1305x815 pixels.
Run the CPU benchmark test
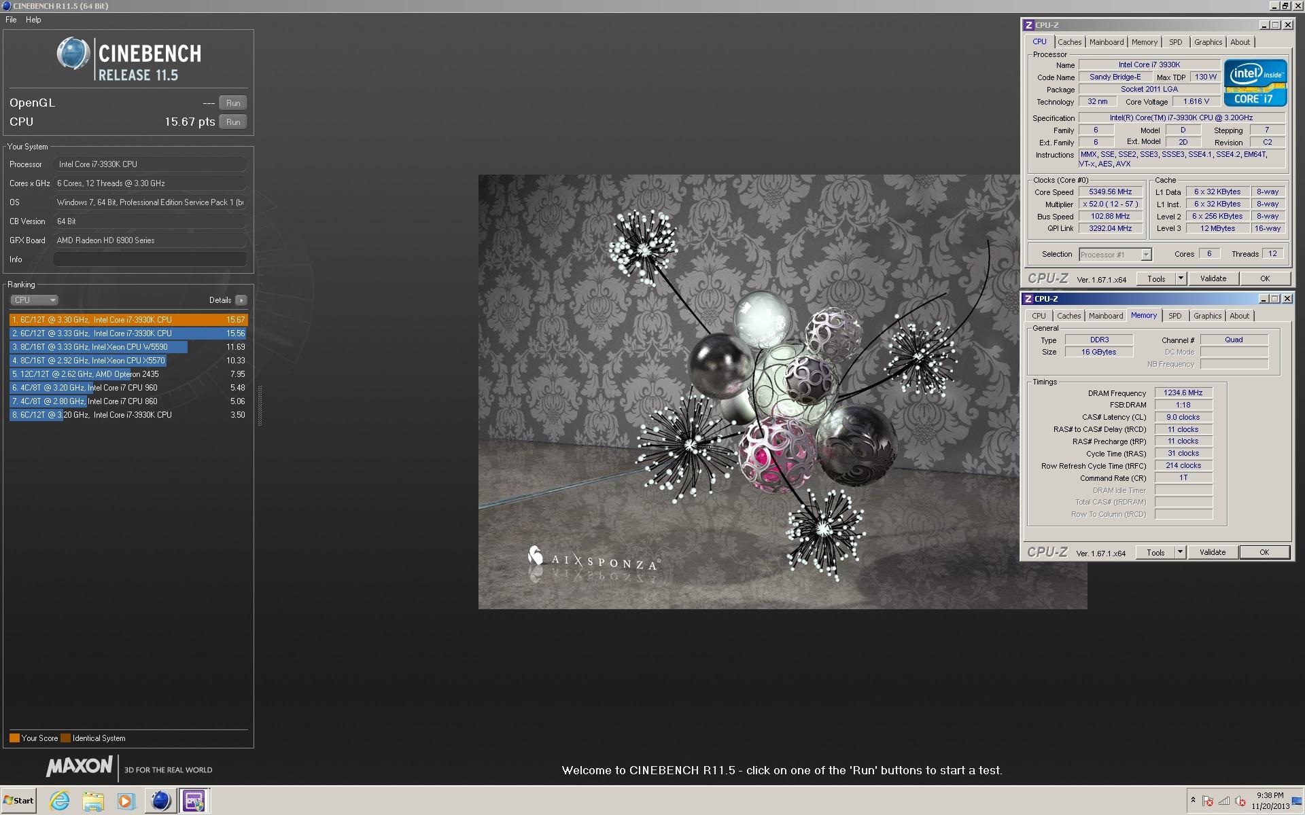pyautogui.click(x=233, y=122)
